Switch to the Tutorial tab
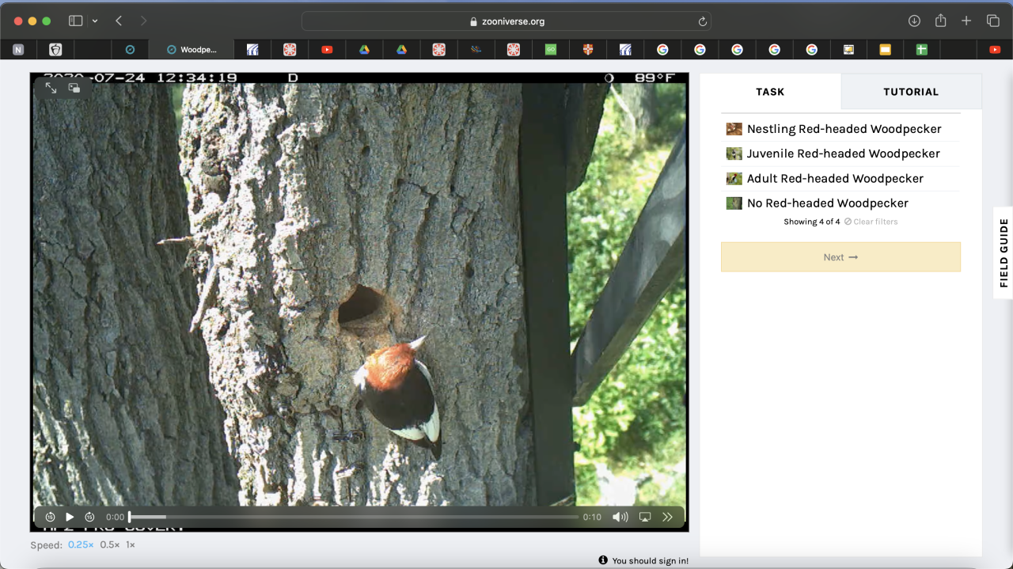 point(910,92)
